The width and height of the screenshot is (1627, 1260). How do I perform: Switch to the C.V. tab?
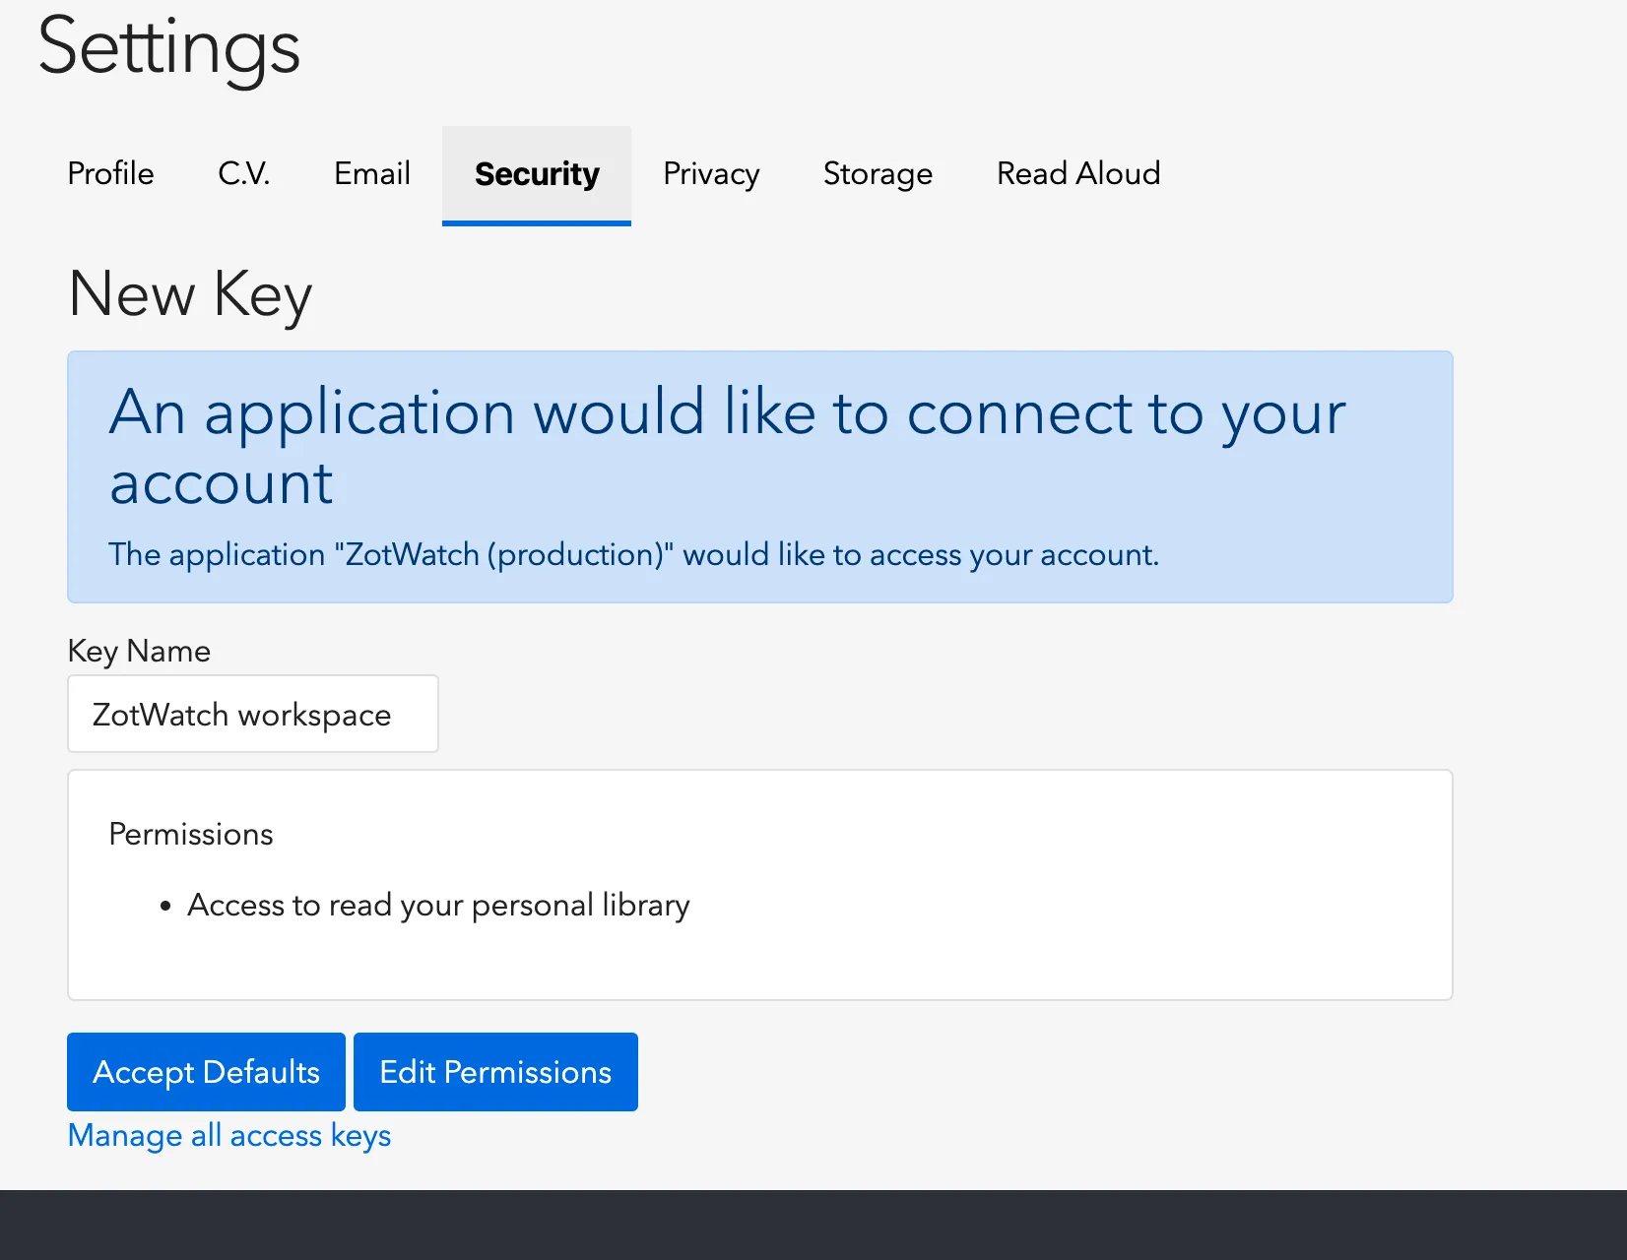pyautogui.click(x=244, y=174)
